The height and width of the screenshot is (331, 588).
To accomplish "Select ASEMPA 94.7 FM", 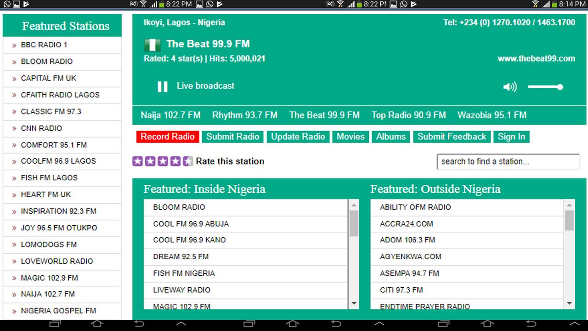I will tap(467, 274).
